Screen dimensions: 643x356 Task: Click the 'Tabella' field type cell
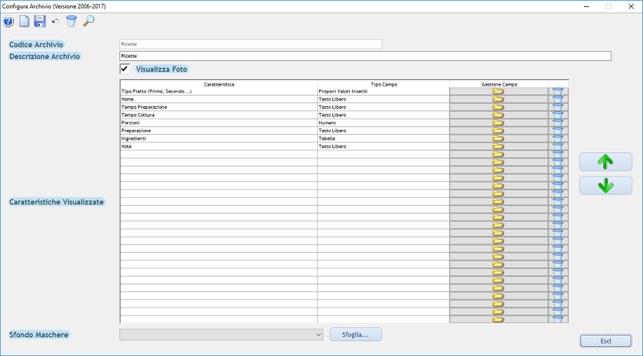[384, 138]
